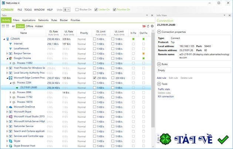Viewport: 233px width, 149px height.
Task: Click the Microsoft OneDrive cloud icon
Action: click(10, 107)
